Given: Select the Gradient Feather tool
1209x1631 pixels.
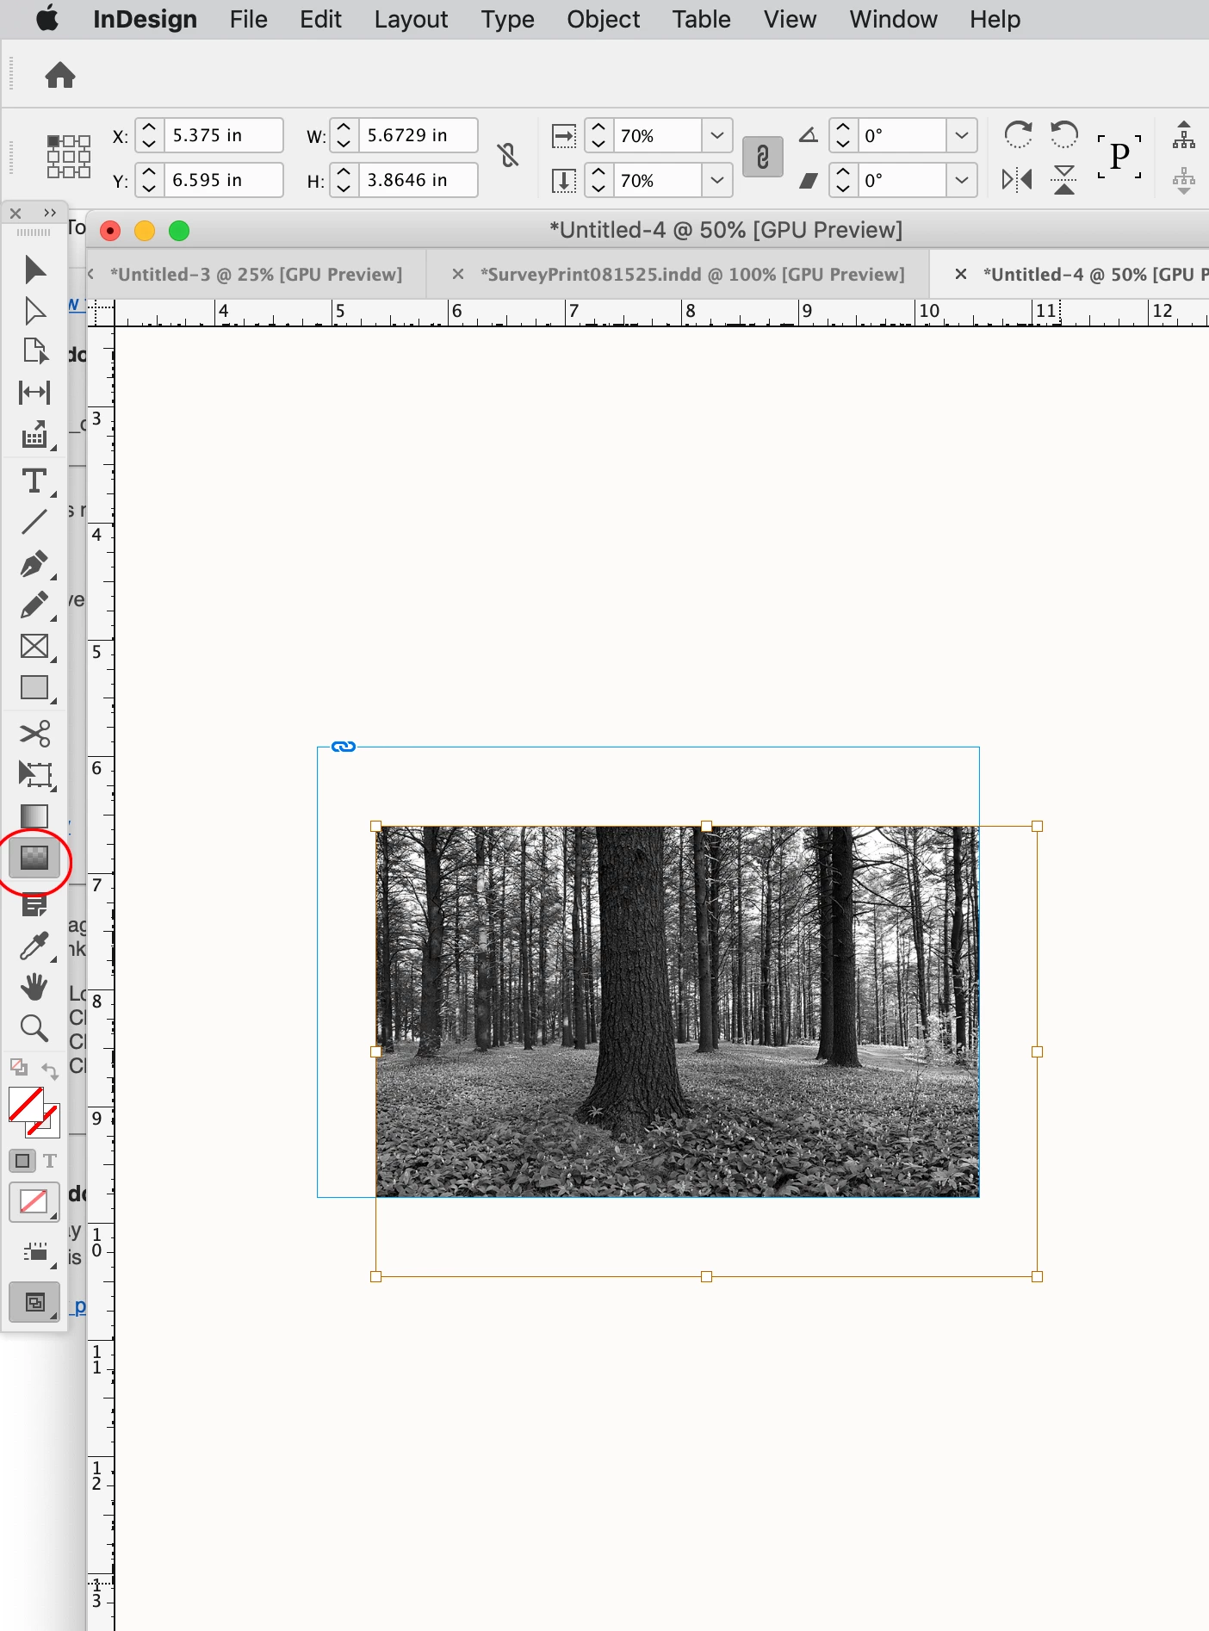Looking at the screenshot, I should click(34, 859).
